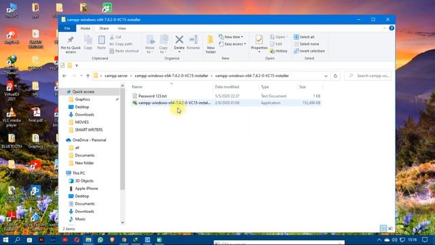
Task: Select xampp-windows-x64-7.4.2-0-VC15 installer application
Action: click(x=226, y=103)
